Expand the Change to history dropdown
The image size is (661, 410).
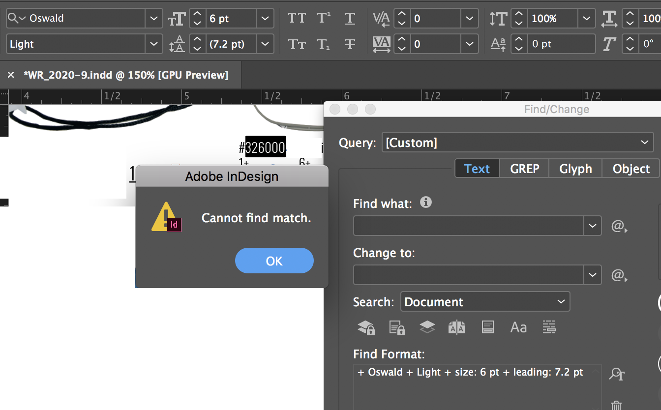(592, 275)
